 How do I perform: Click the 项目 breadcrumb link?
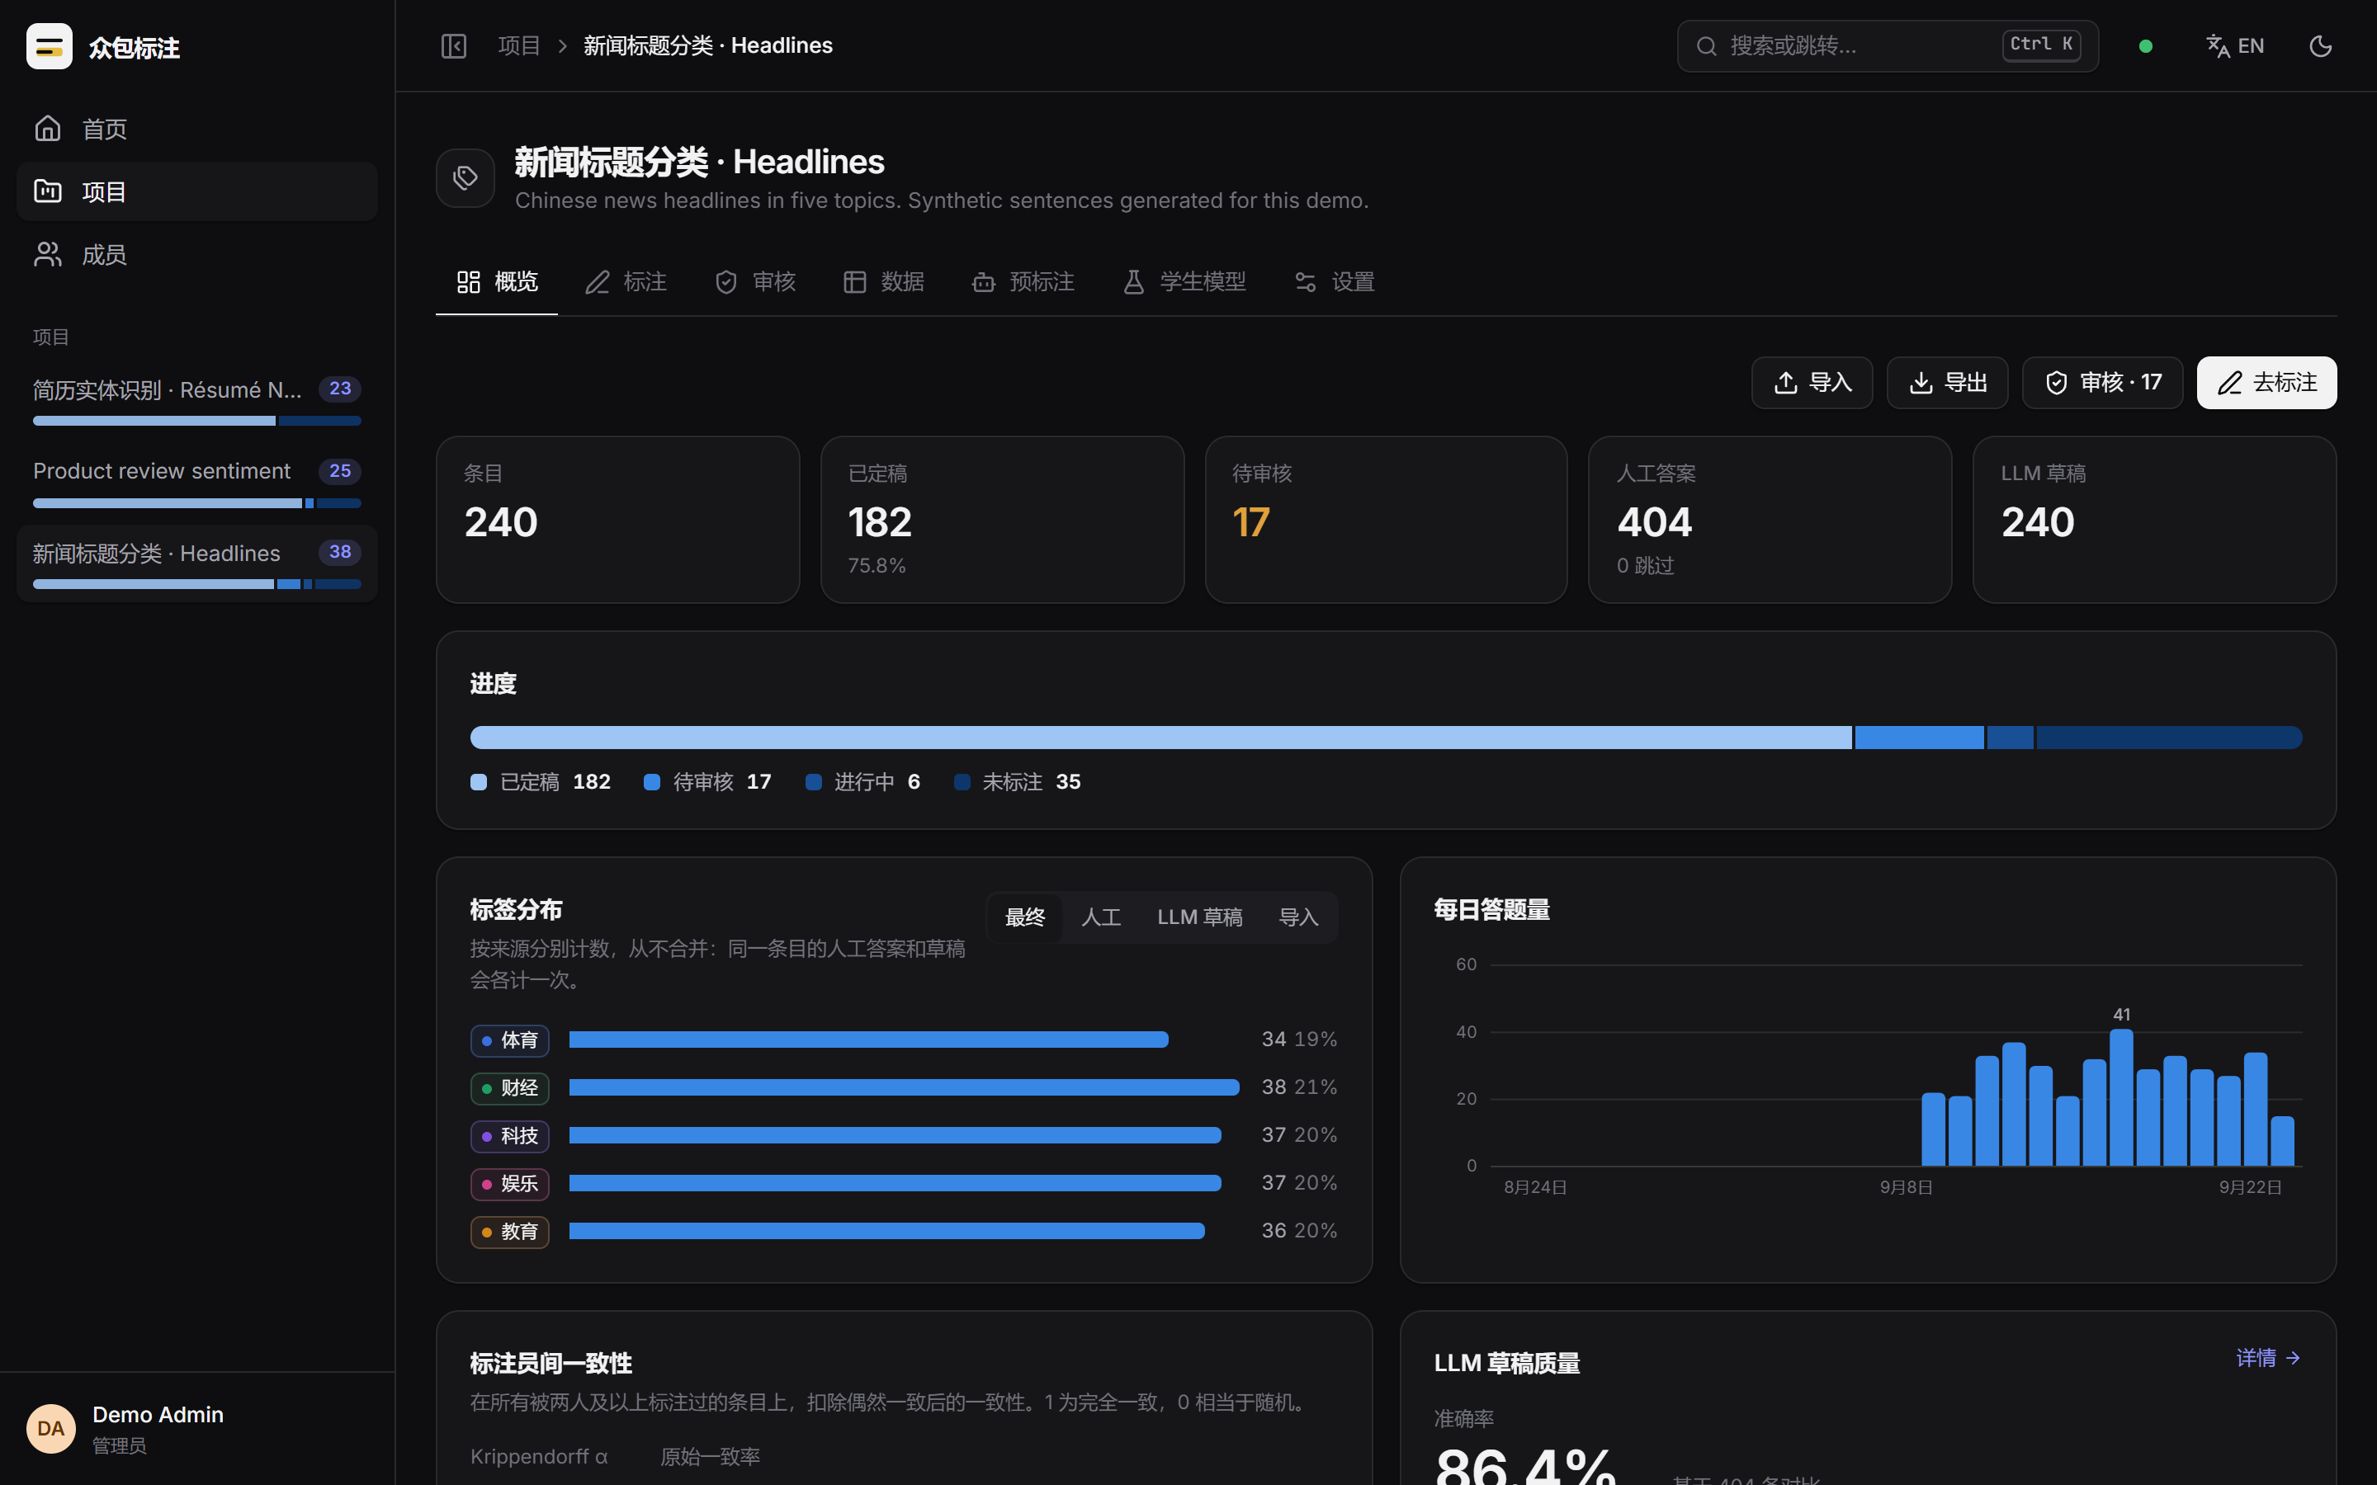click(x=518, y=46)
